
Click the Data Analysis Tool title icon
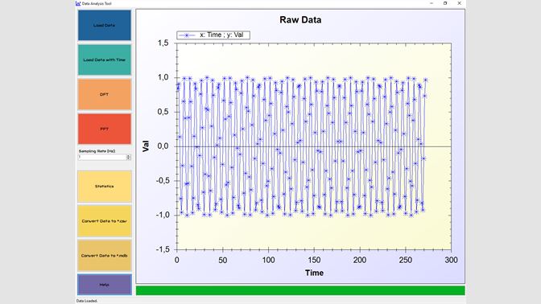(x=78, y=3)
